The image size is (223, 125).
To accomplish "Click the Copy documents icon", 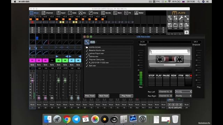I will [181, 25].
